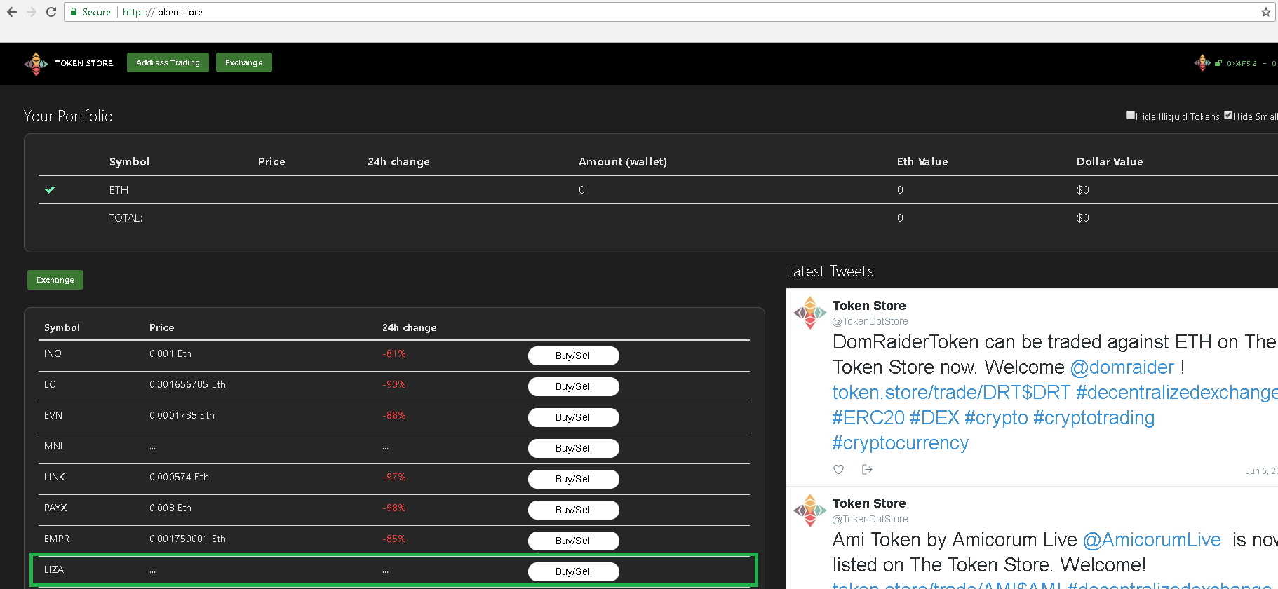This screenshot has height=589, width=1278.
Task: Open the token.store/trade/DRT$DRT link
Action: (x=951, y=392)
